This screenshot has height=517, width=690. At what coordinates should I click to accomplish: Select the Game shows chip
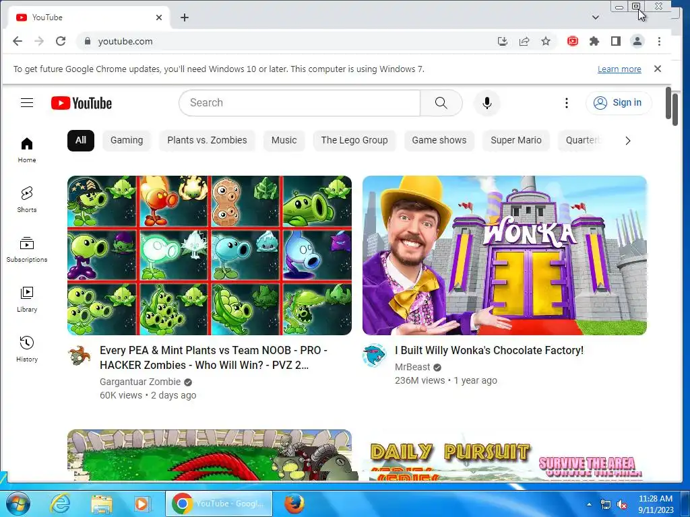(439, 140)
